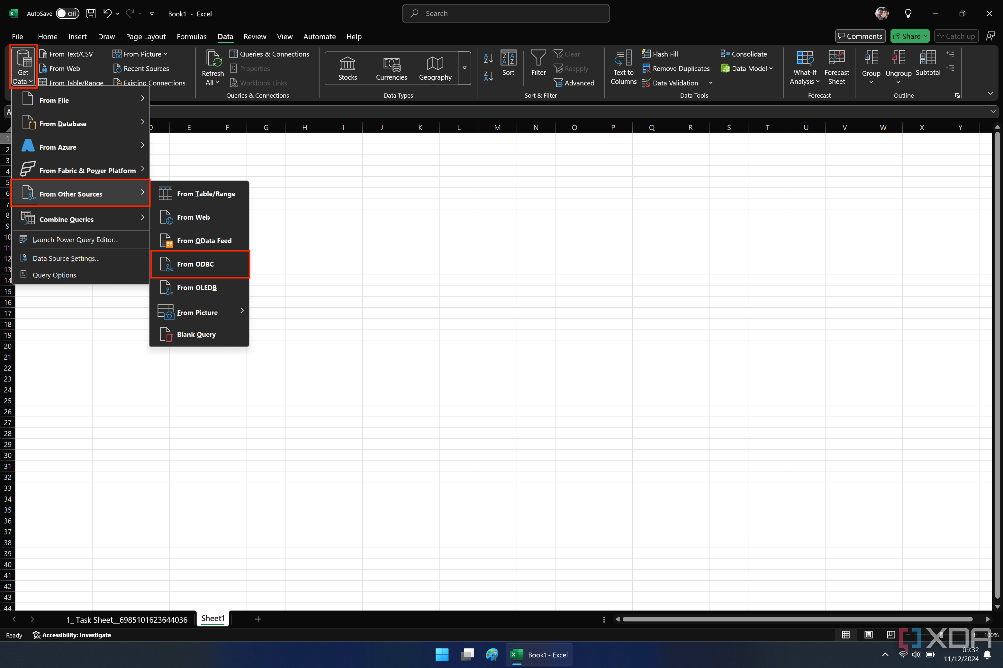Open the Forecast Sheet tool
The width and height of the screenshot is (1003, 668).
[x=837, y=67]
